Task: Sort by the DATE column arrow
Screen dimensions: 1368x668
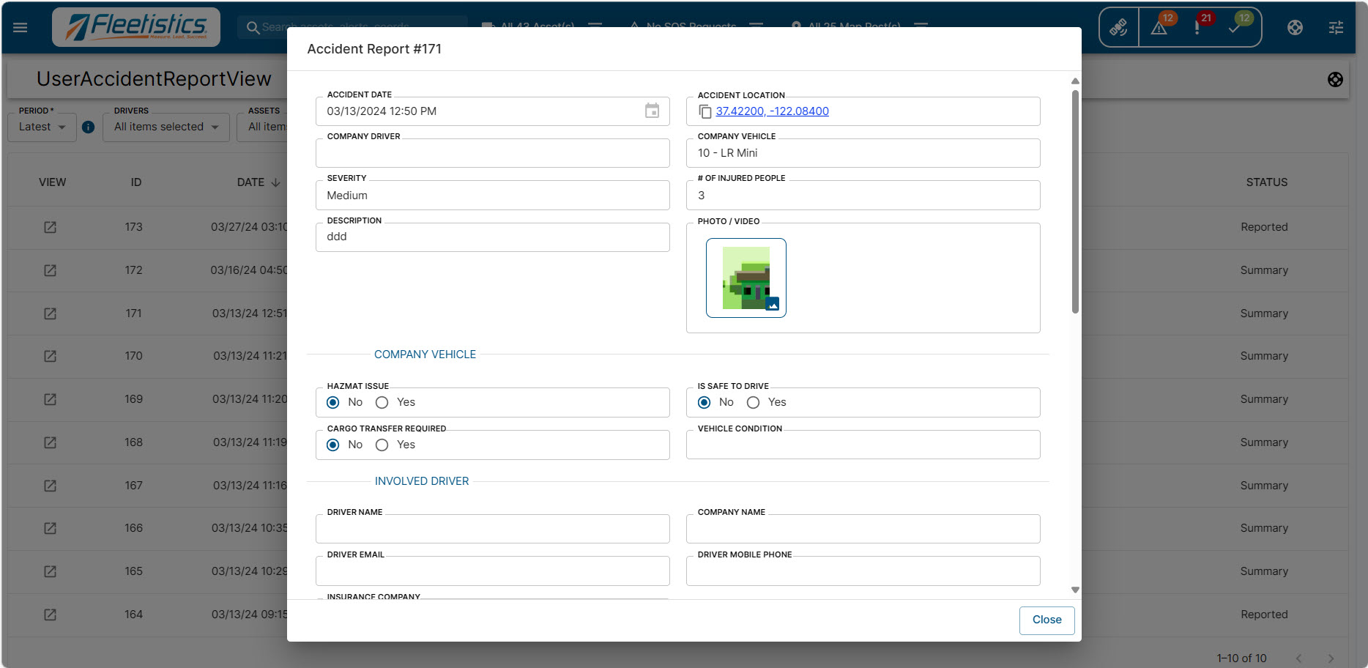Action: [275, 182]
